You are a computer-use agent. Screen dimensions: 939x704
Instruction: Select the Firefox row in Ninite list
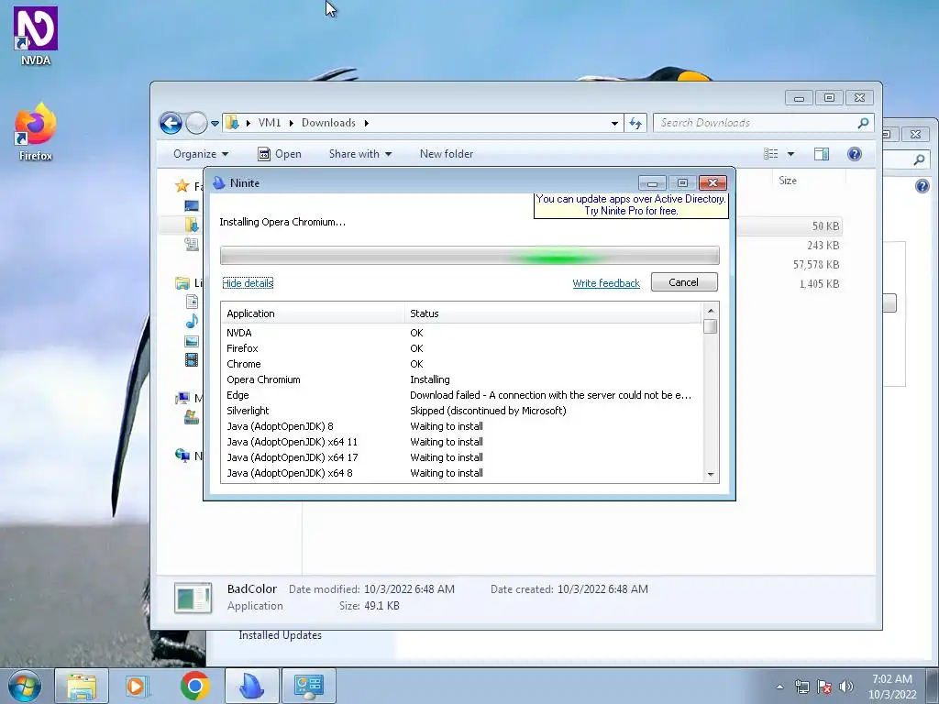(461, 348)
